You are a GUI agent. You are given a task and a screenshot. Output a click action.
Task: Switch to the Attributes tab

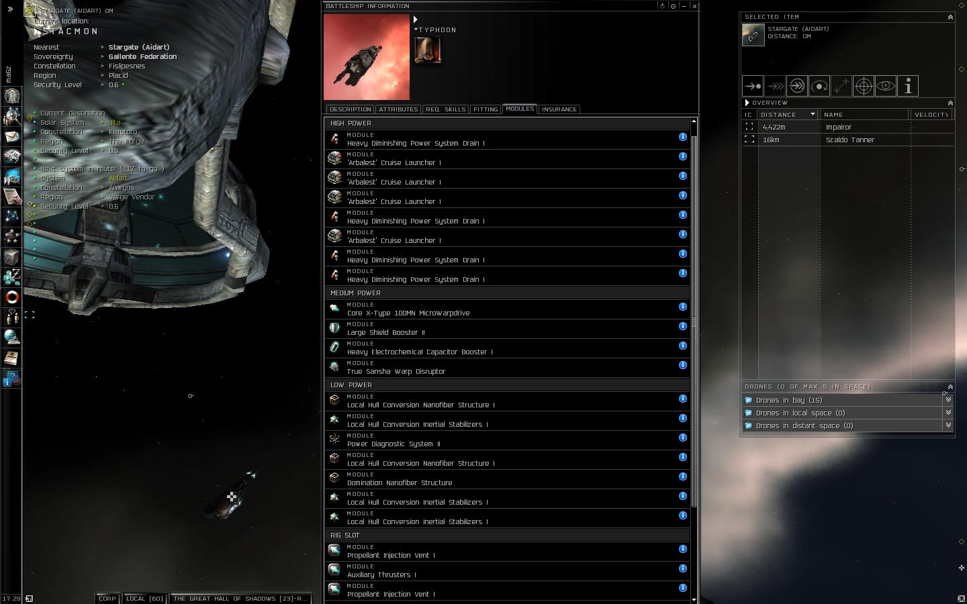[x=398, y=109]
